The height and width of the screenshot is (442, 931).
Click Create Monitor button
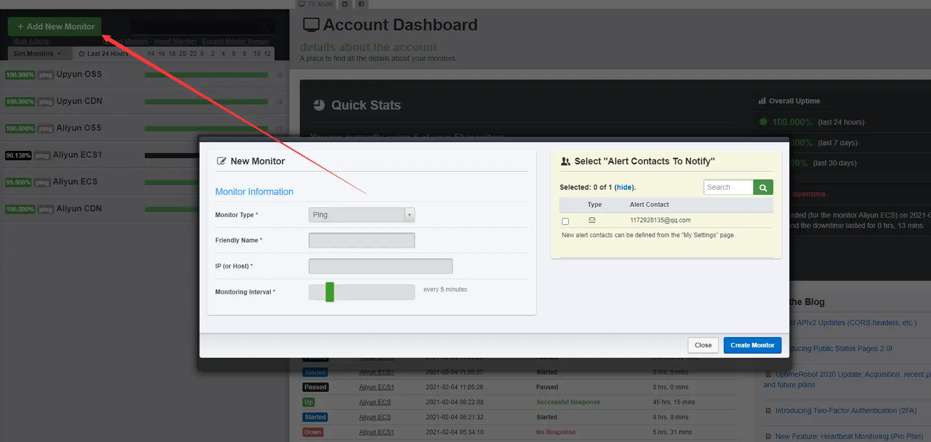(752, 345)
